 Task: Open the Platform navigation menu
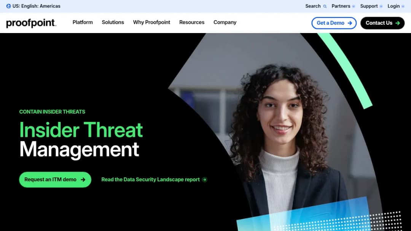(x=83, y=22)
